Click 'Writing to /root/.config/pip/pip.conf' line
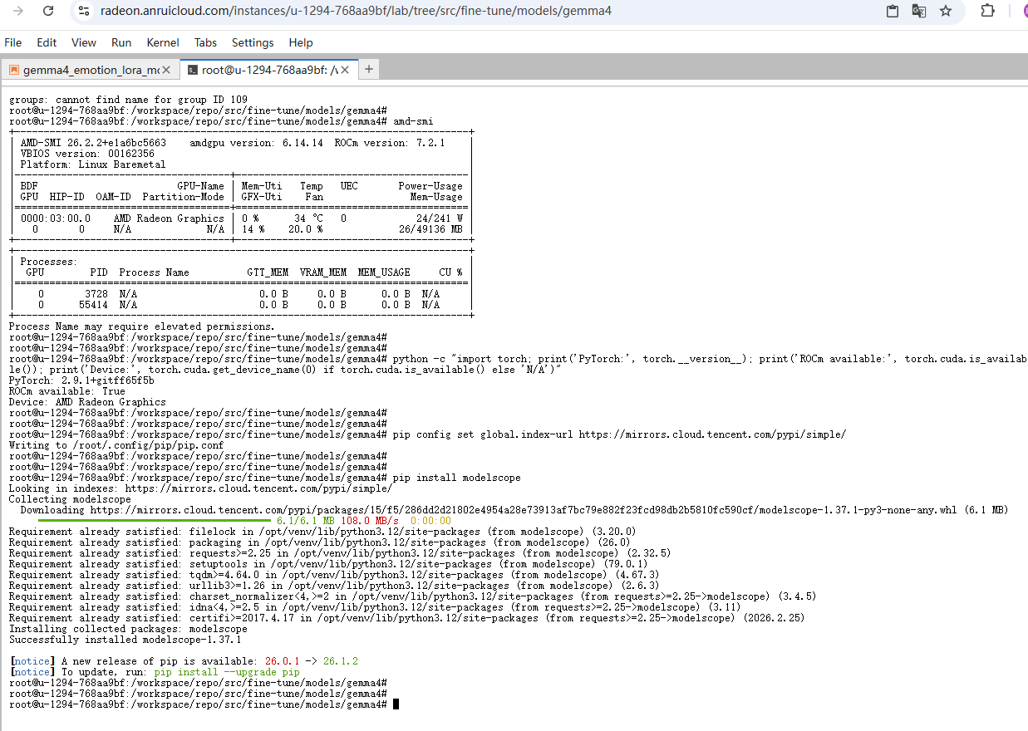The image size is (1028, 731). coord(116,445)
